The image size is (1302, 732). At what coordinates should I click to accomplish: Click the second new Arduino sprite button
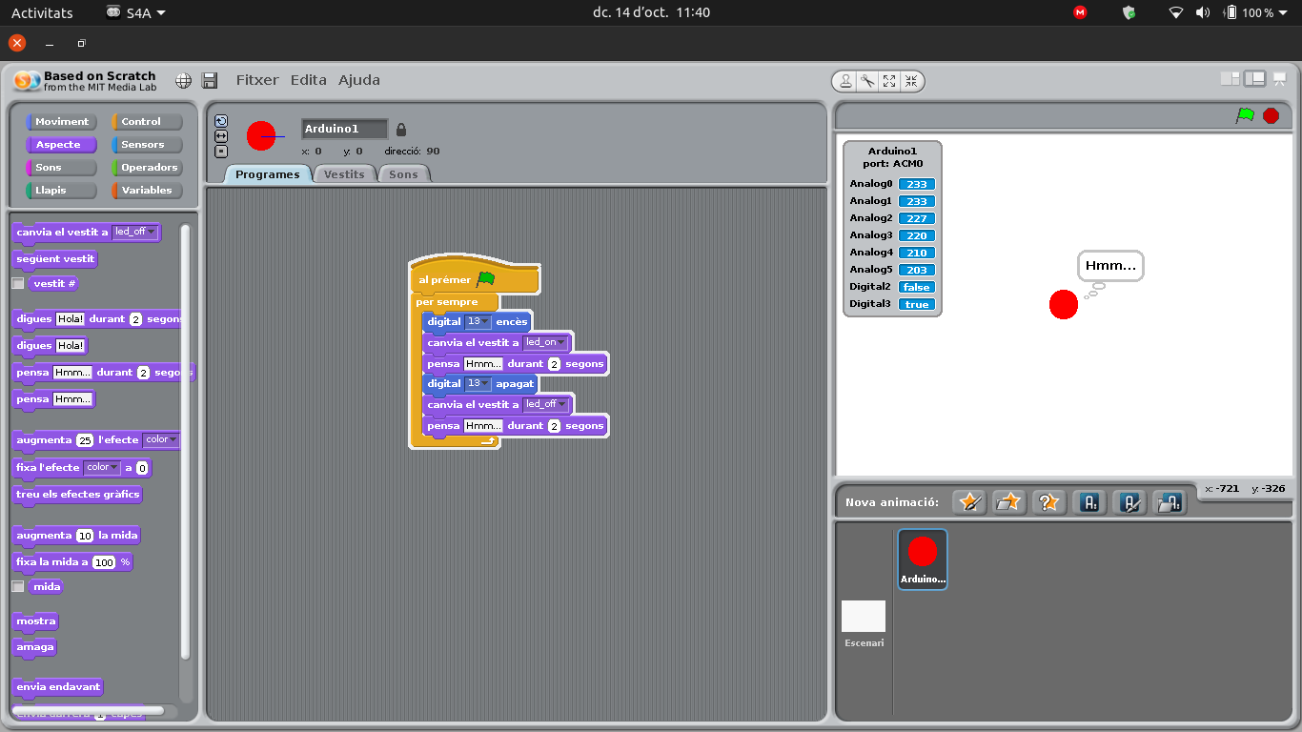[1129, 501]
